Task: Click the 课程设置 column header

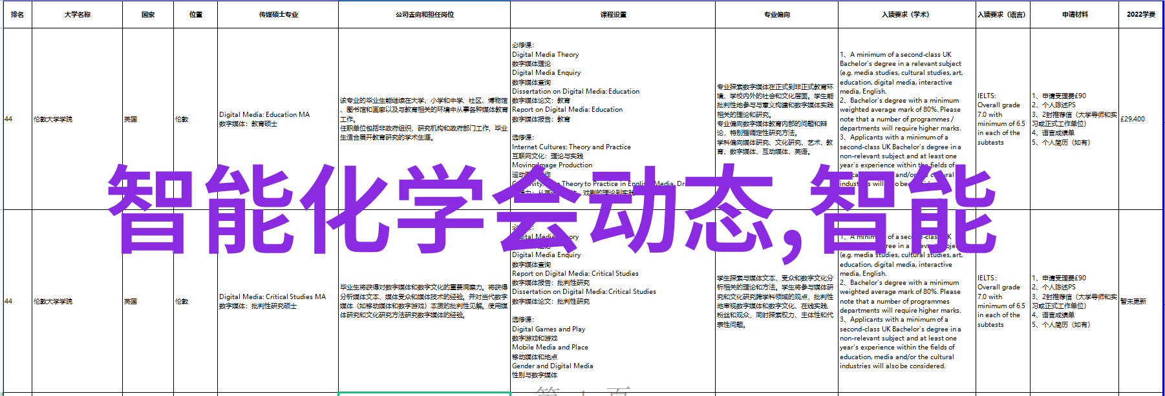Action: (x=613, y=14)
